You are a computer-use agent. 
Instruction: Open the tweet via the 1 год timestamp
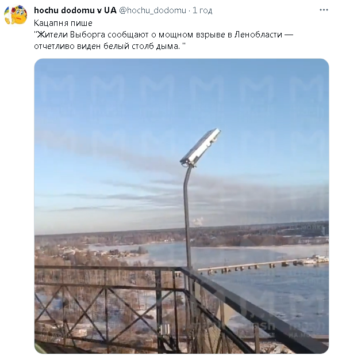point(202,10)
